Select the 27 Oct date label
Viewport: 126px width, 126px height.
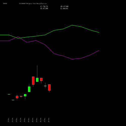pyautogui.click(x=45, y=120)
